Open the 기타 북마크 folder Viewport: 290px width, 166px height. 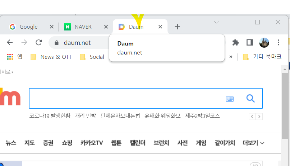click(x=262, y=57)
